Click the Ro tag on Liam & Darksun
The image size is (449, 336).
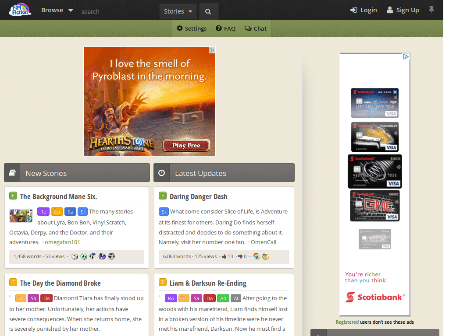[171, 298]
